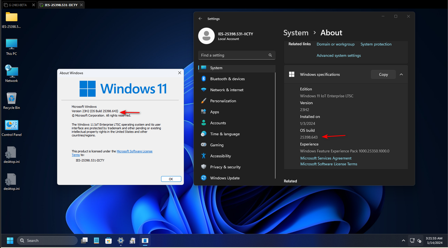Select the upper desktop.ini file icon
The width and height of the screenshot is (448, 248).
[x=12, y=155]
